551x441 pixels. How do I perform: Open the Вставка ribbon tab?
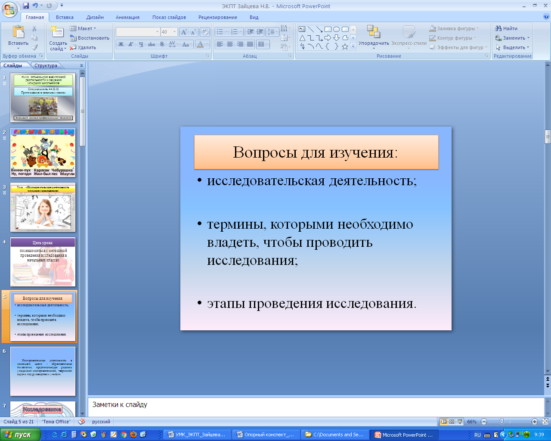[x=65, y=17]
